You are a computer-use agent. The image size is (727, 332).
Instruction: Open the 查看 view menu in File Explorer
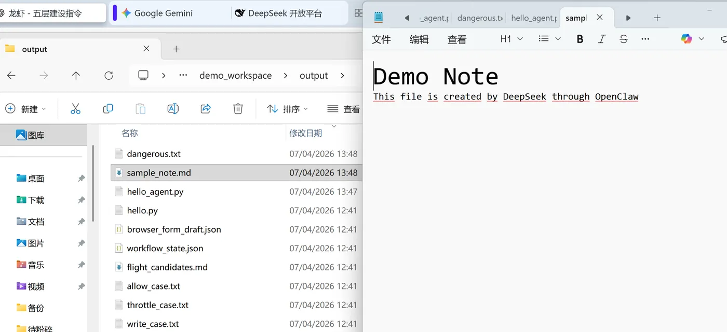click(x=344, y=109)
